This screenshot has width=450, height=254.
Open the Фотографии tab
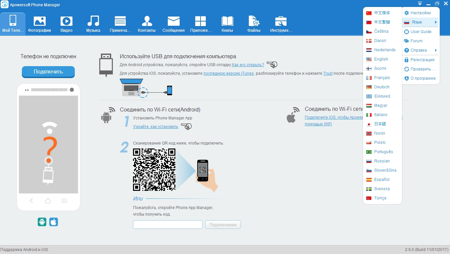click(40, 24)
